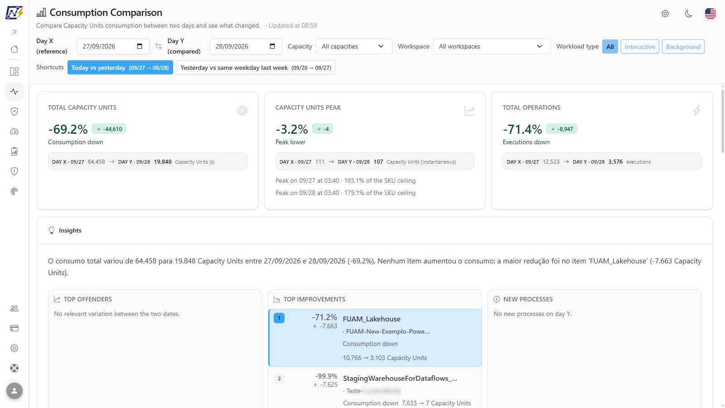Select the FUAM_Lakehouse top improvement item
This screenshot has width=725, height=408.
click(x=375, y=338)
